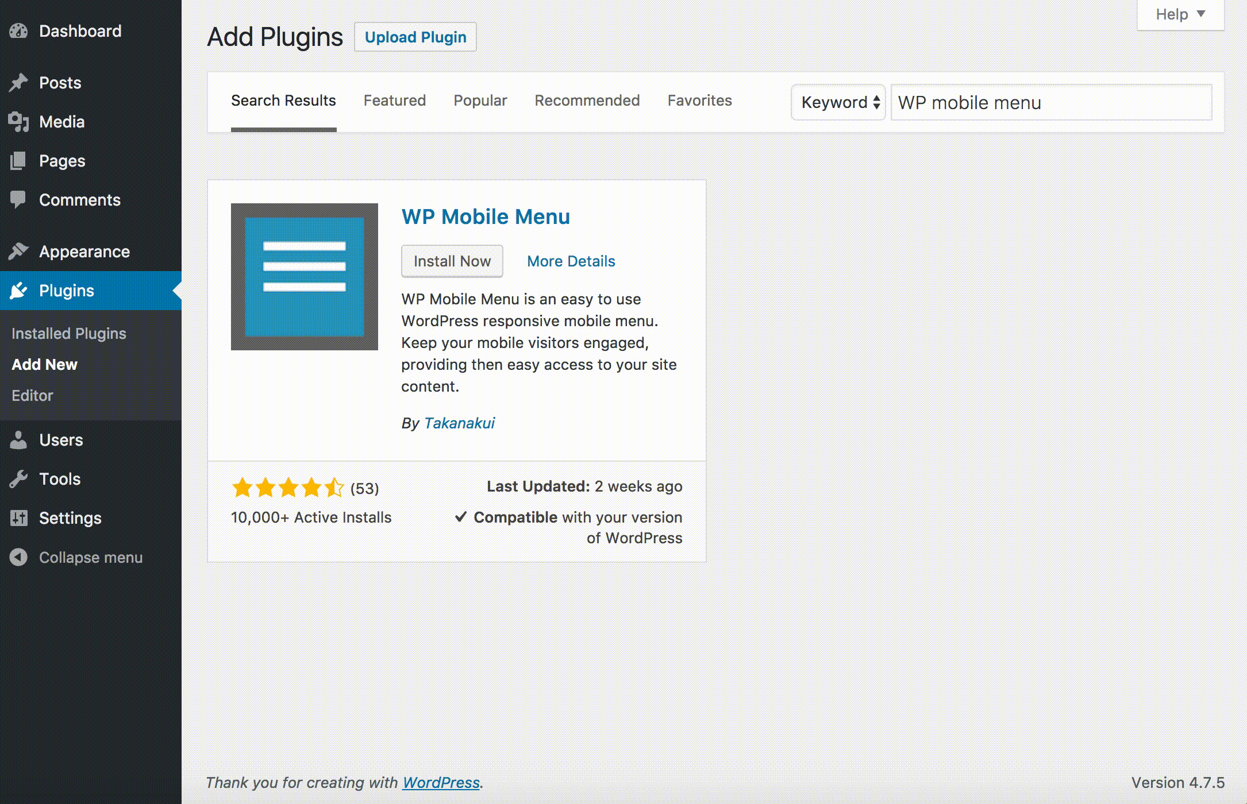
Task: Open the Keyword search type dropdown
Action: point(838,102)
